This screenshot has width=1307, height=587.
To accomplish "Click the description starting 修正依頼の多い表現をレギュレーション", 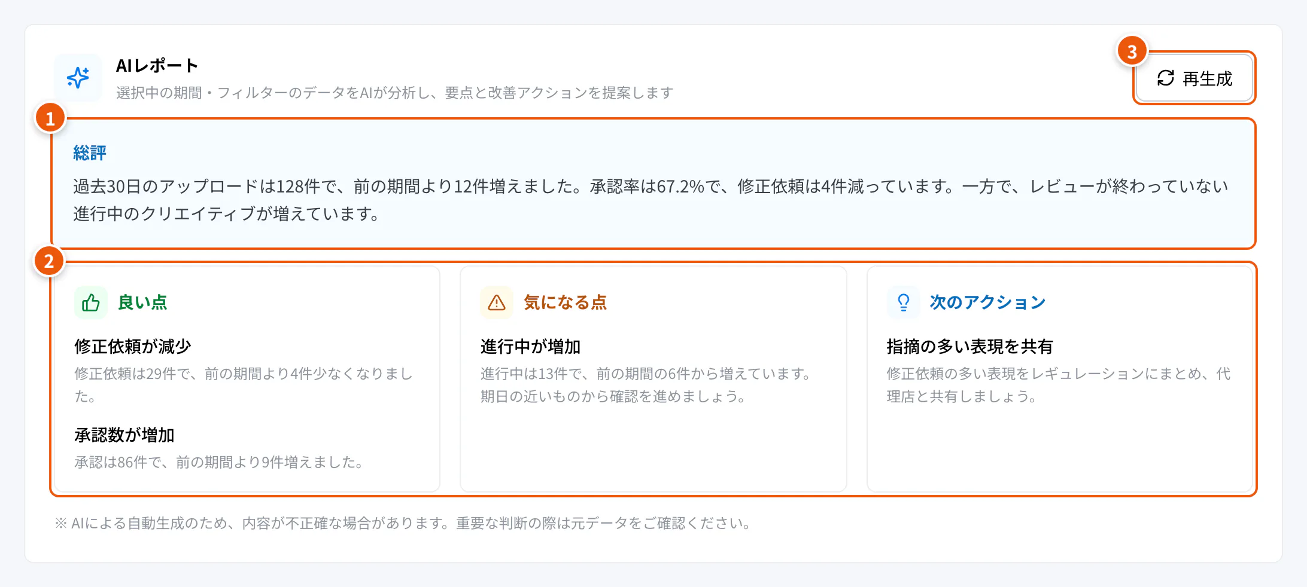I will click(x=1059, y=385).
